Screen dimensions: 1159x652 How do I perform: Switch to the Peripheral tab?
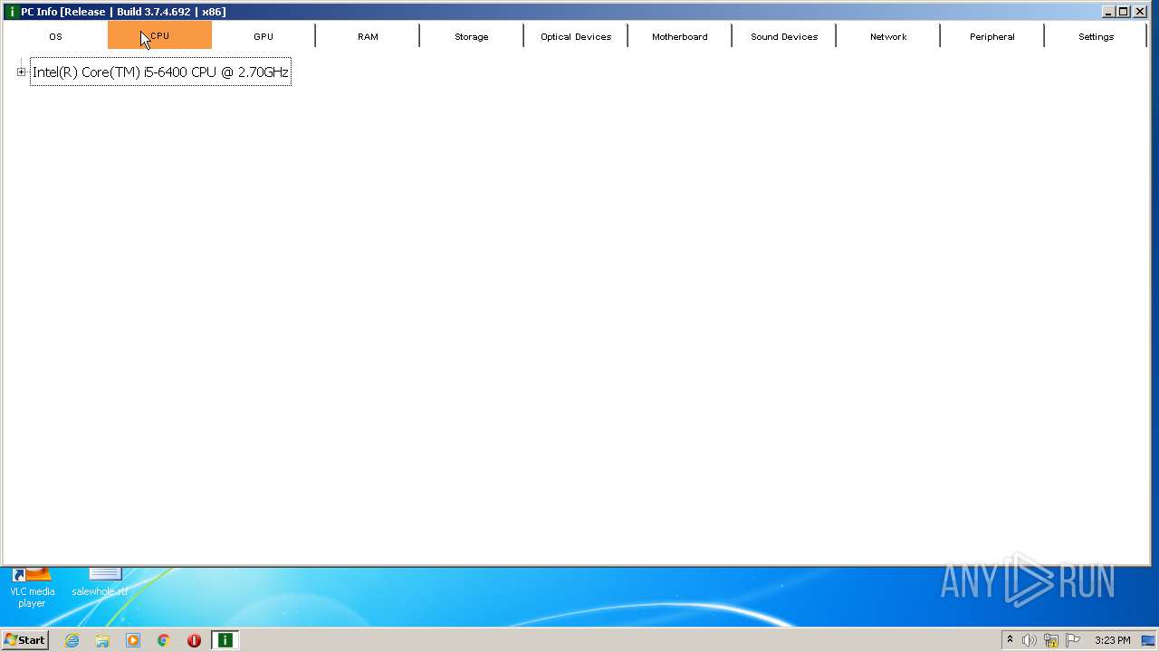point(992,36)
